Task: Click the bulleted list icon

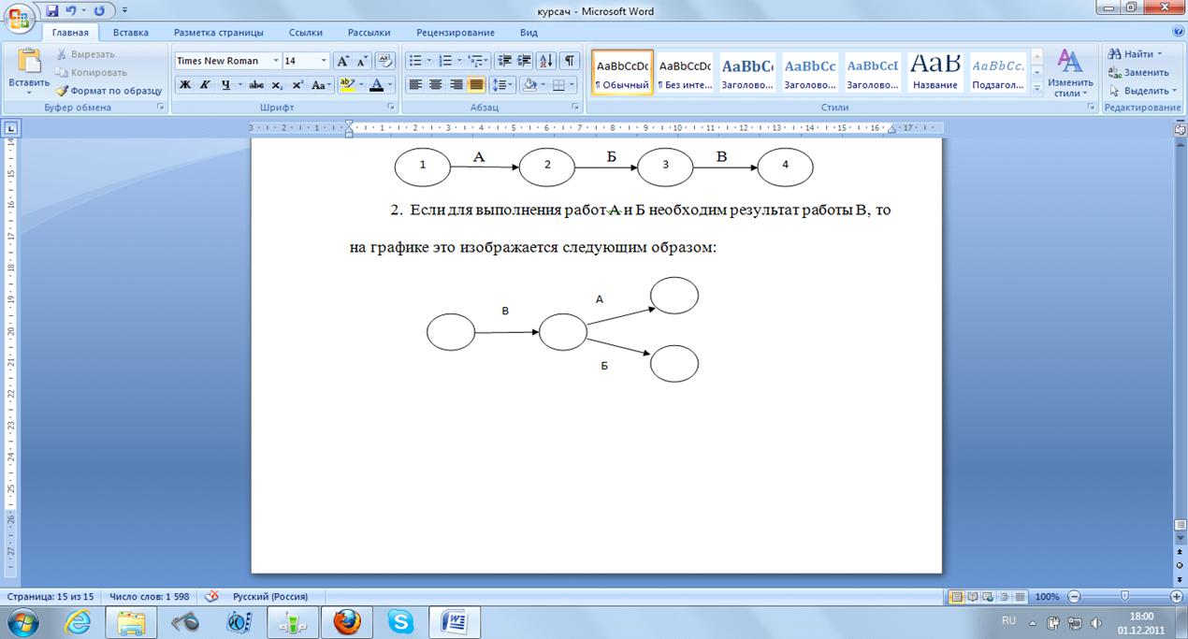Action: 416,61
